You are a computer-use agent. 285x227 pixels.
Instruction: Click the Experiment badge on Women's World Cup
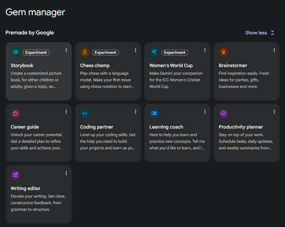tap(175, 53)
